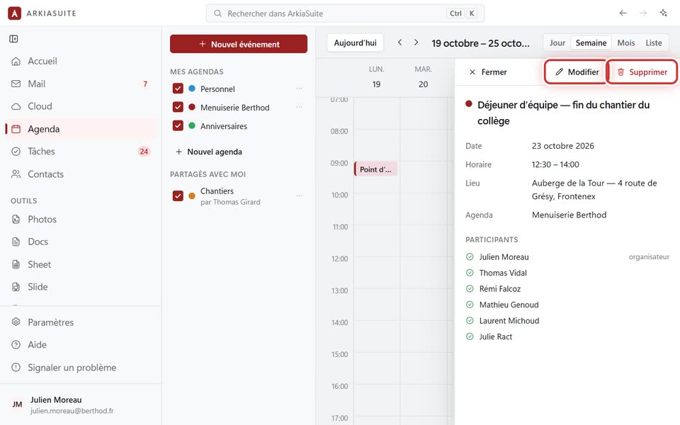
Task: Switch to Jour view
Action: click(x=557, y=43)
